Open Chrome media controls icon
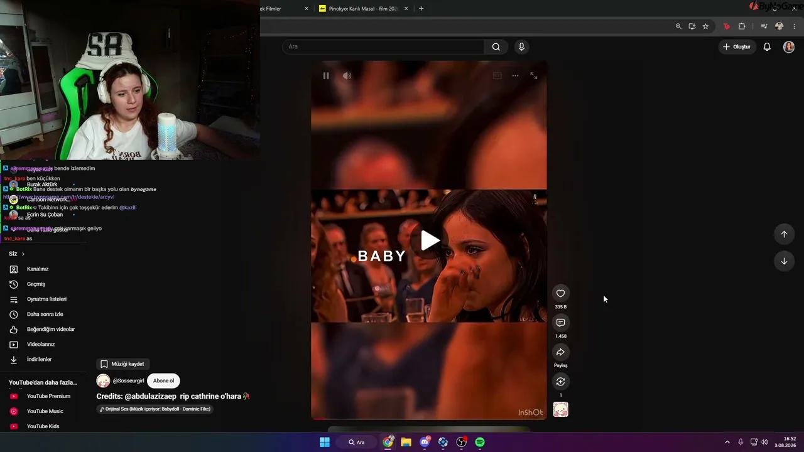 [x=764, y=26]
